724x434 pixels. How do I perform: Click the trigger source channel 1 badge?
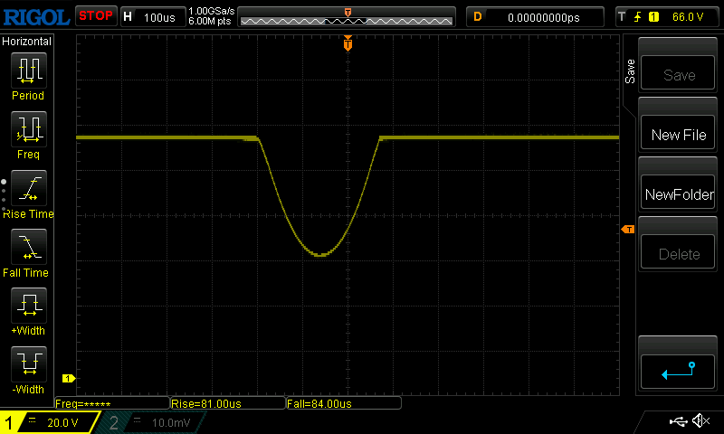click(x=653, y=17)
